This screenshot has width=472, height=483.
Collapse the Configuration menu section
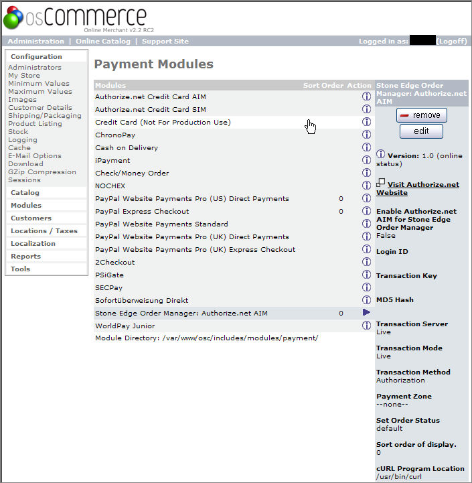point(36,57)
